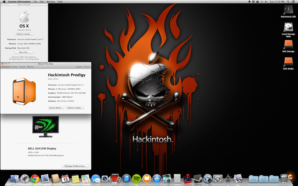Click the Tue 11:55 PM clock

pyautogui.click(x=277, y=2)
